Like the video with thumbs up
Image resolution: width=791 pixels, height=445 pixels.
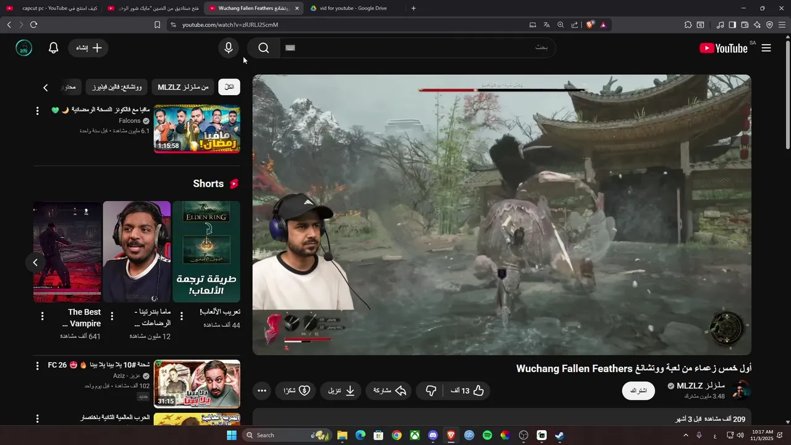point(469,391)
